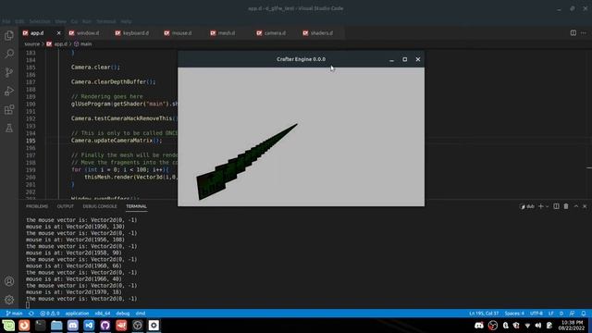
Task: Click the dmd compiler selector
Action: 141,314
